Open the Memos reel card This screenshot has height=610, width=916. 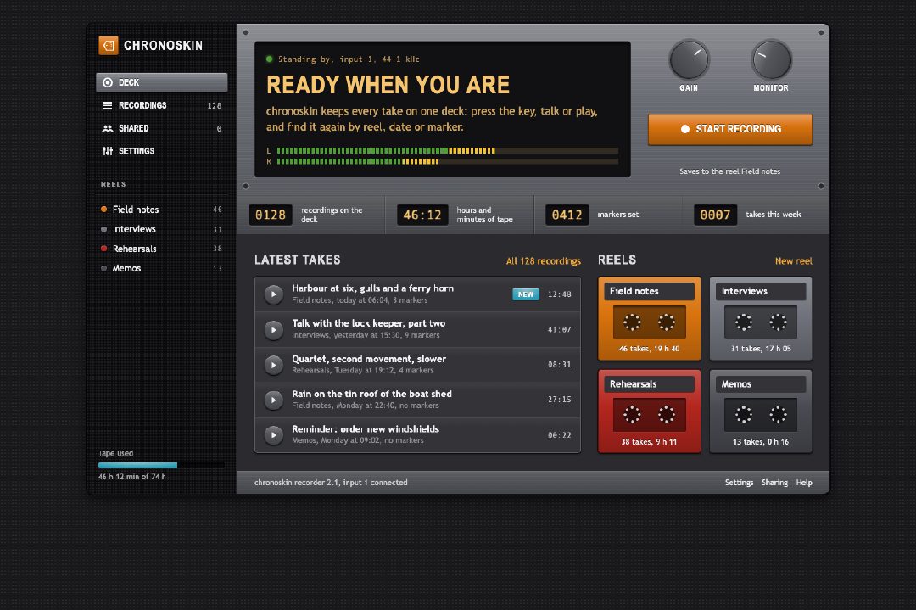761,411
